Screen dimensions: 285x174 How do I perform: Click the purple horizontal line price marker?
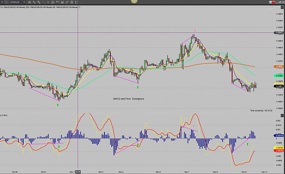click(x=279, y=33)
